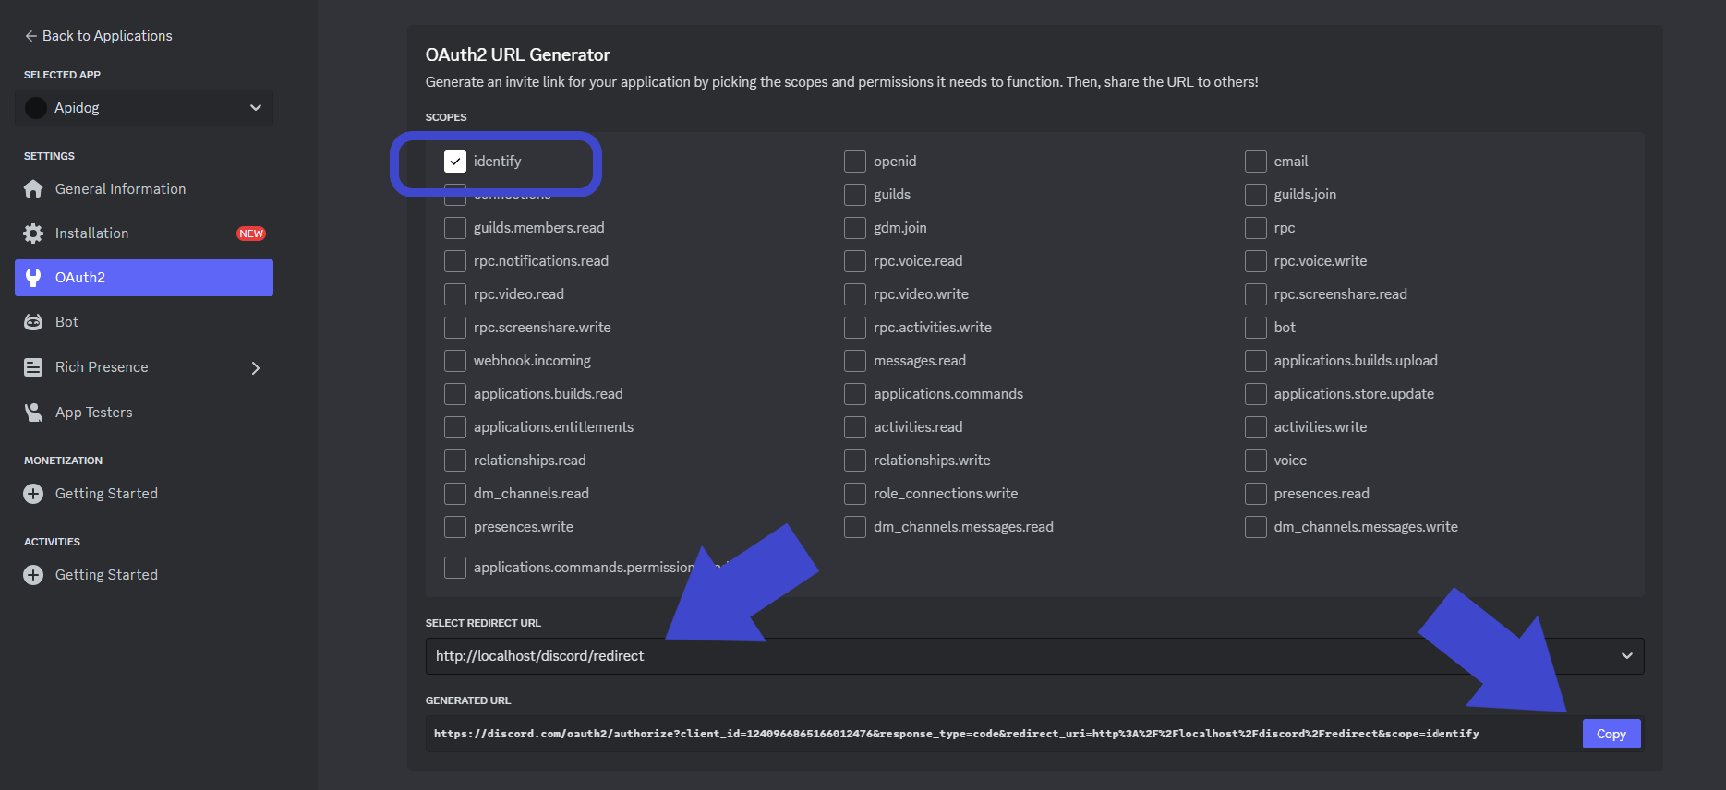
Task: Click the redirect URL dropdown chevron
Action: pyautogui.click(x=1626, y=656)
